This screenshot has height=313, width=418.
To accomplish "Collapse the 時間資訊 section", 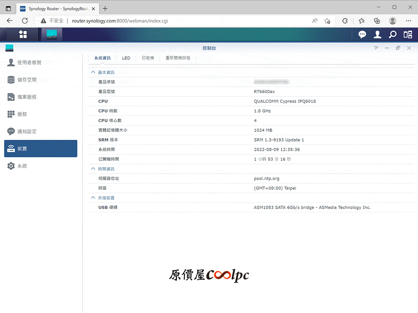I will pos(93,169).
